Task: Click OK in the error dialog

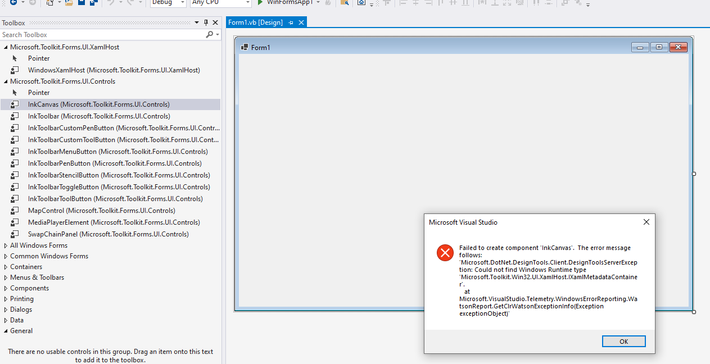Action: tap(623, 342)
